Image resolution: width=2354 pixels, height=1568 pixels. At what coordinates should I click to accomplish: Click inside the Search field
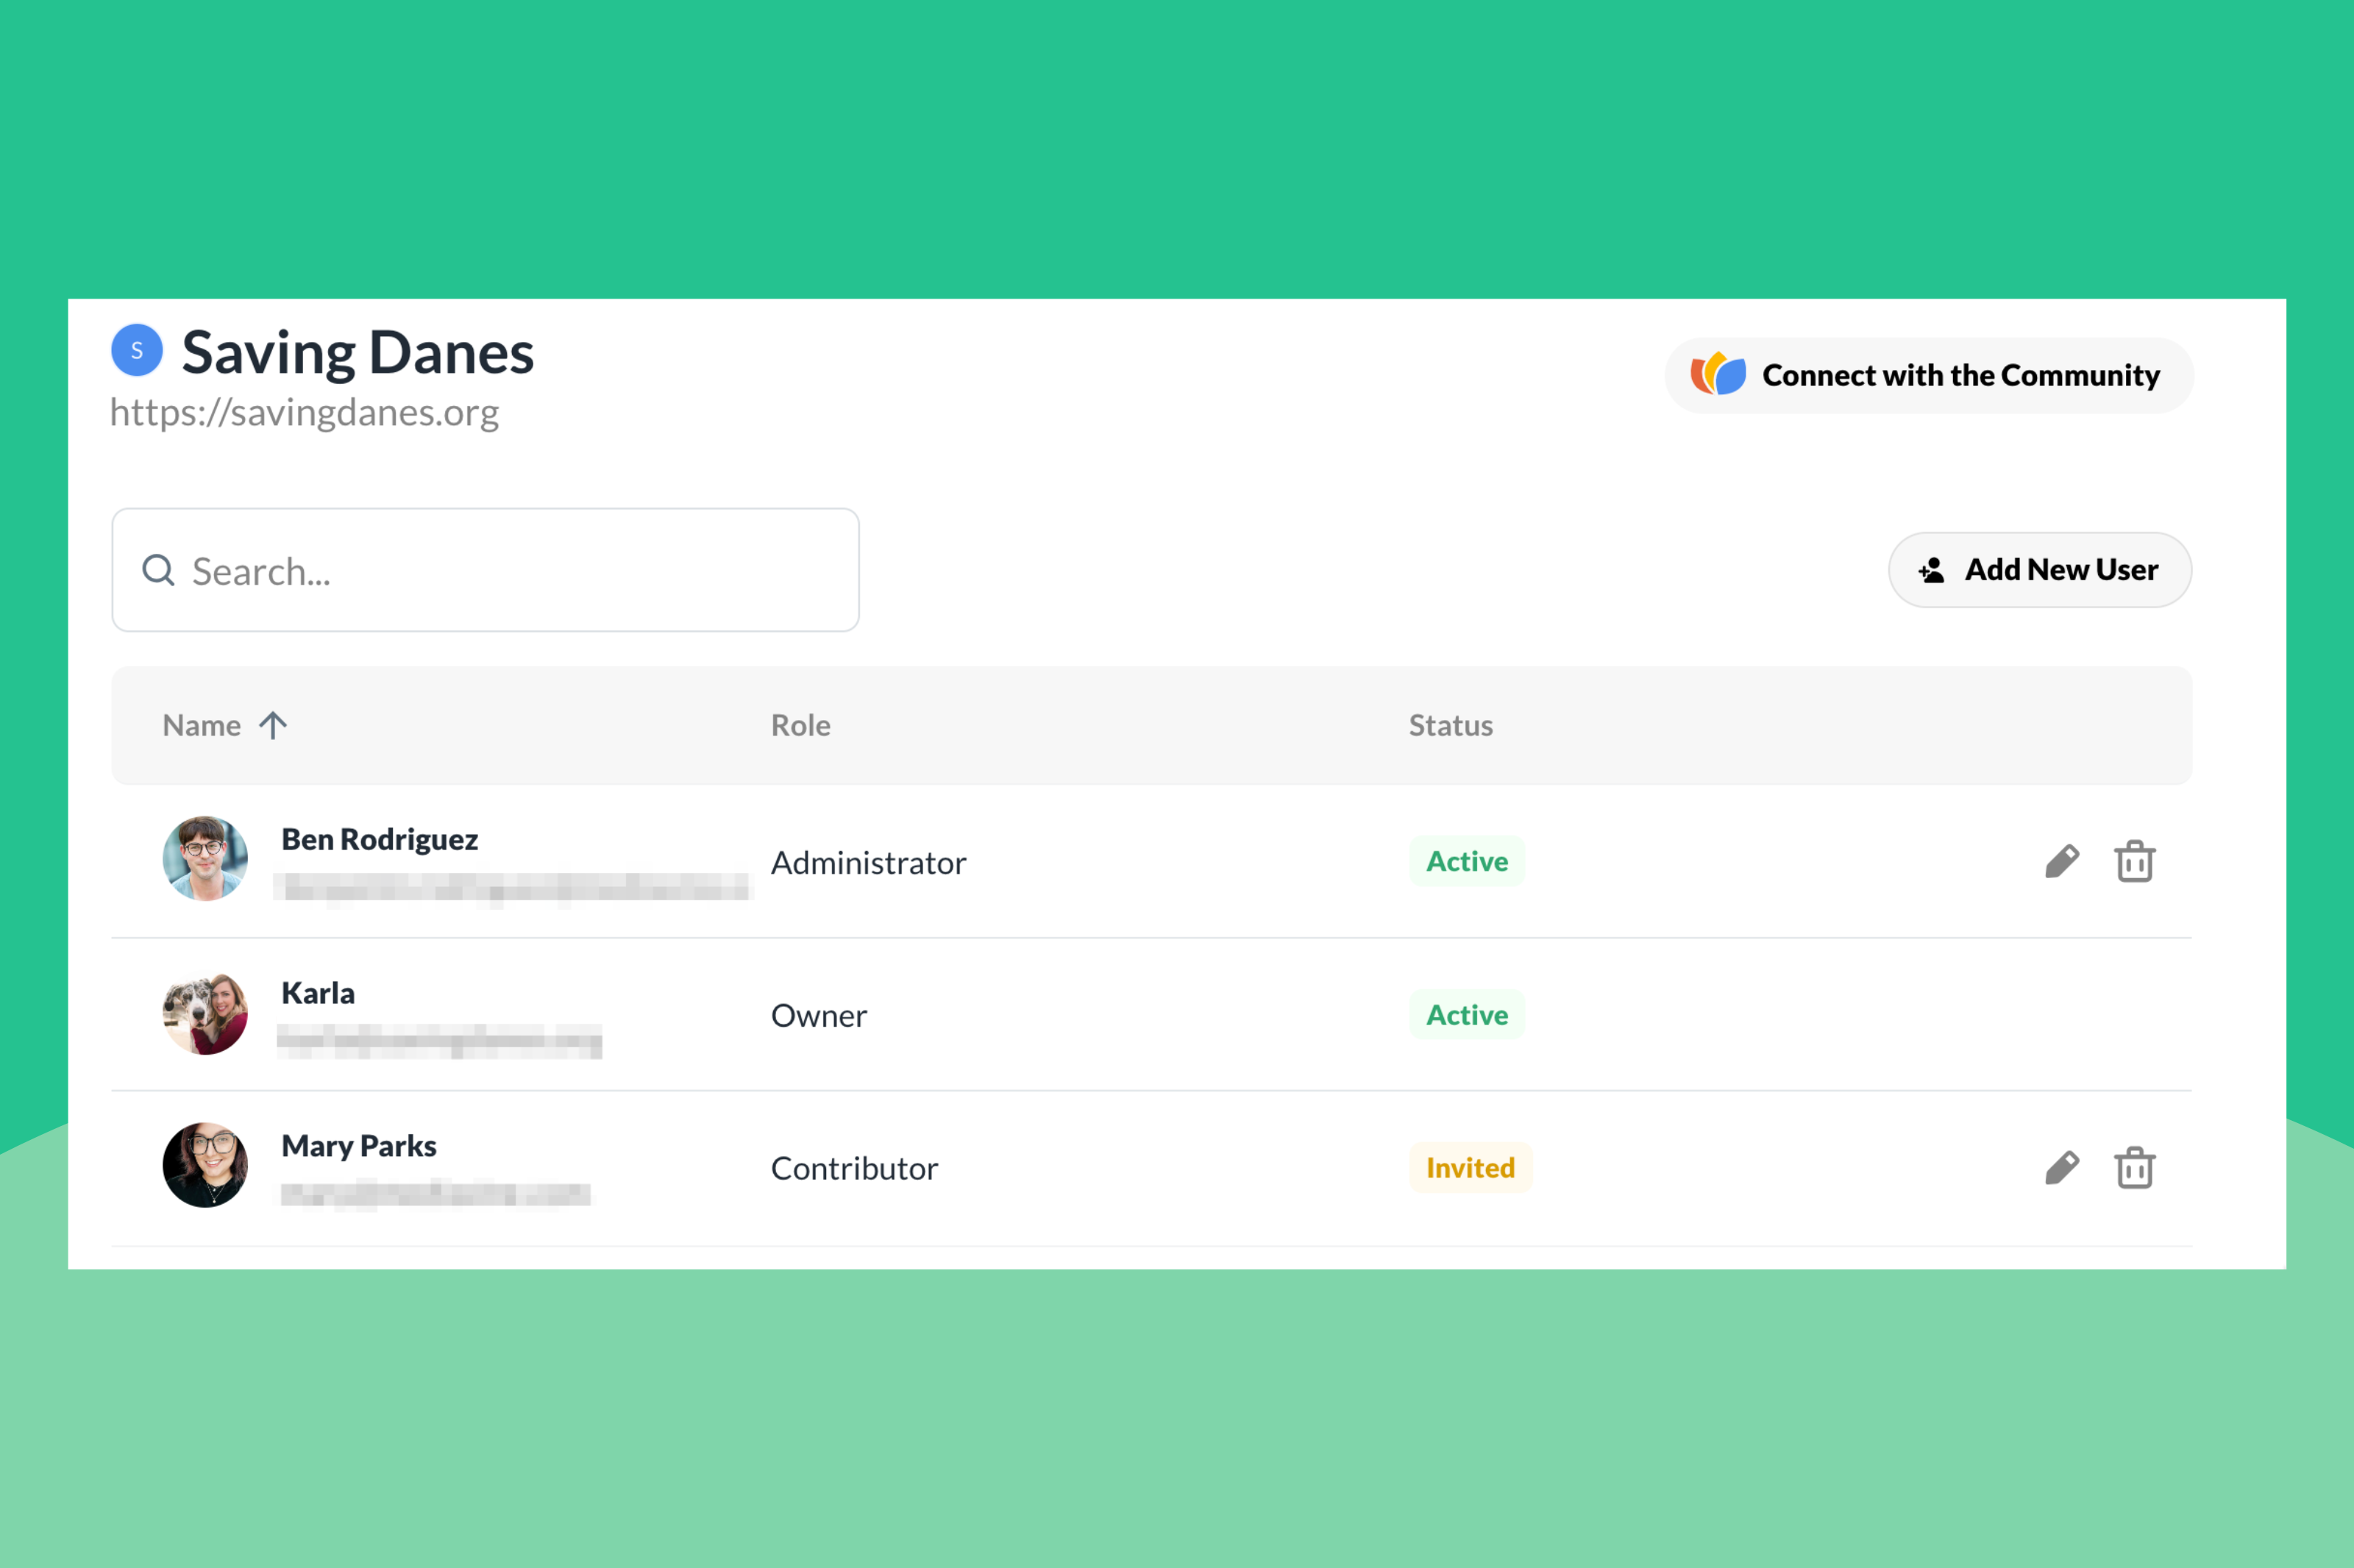coord(485,569)
